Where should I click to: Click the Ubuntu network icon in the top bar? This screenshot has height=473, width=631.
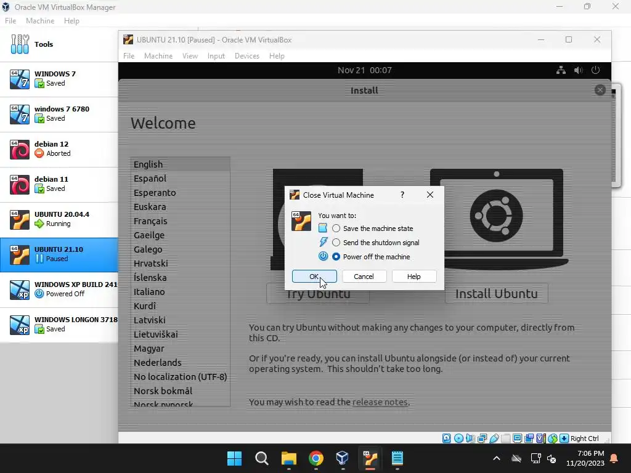[x=561, y=70]
